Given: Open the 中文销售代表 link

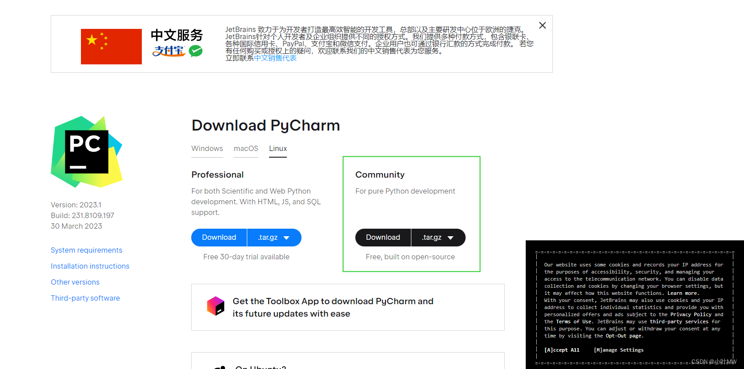Looking at the screenshot, I should (x=275, y=58).
